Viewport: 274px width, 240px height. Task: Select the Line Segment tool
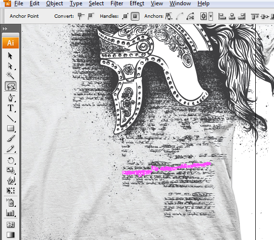pyautogui.click(x=11, y=118)
